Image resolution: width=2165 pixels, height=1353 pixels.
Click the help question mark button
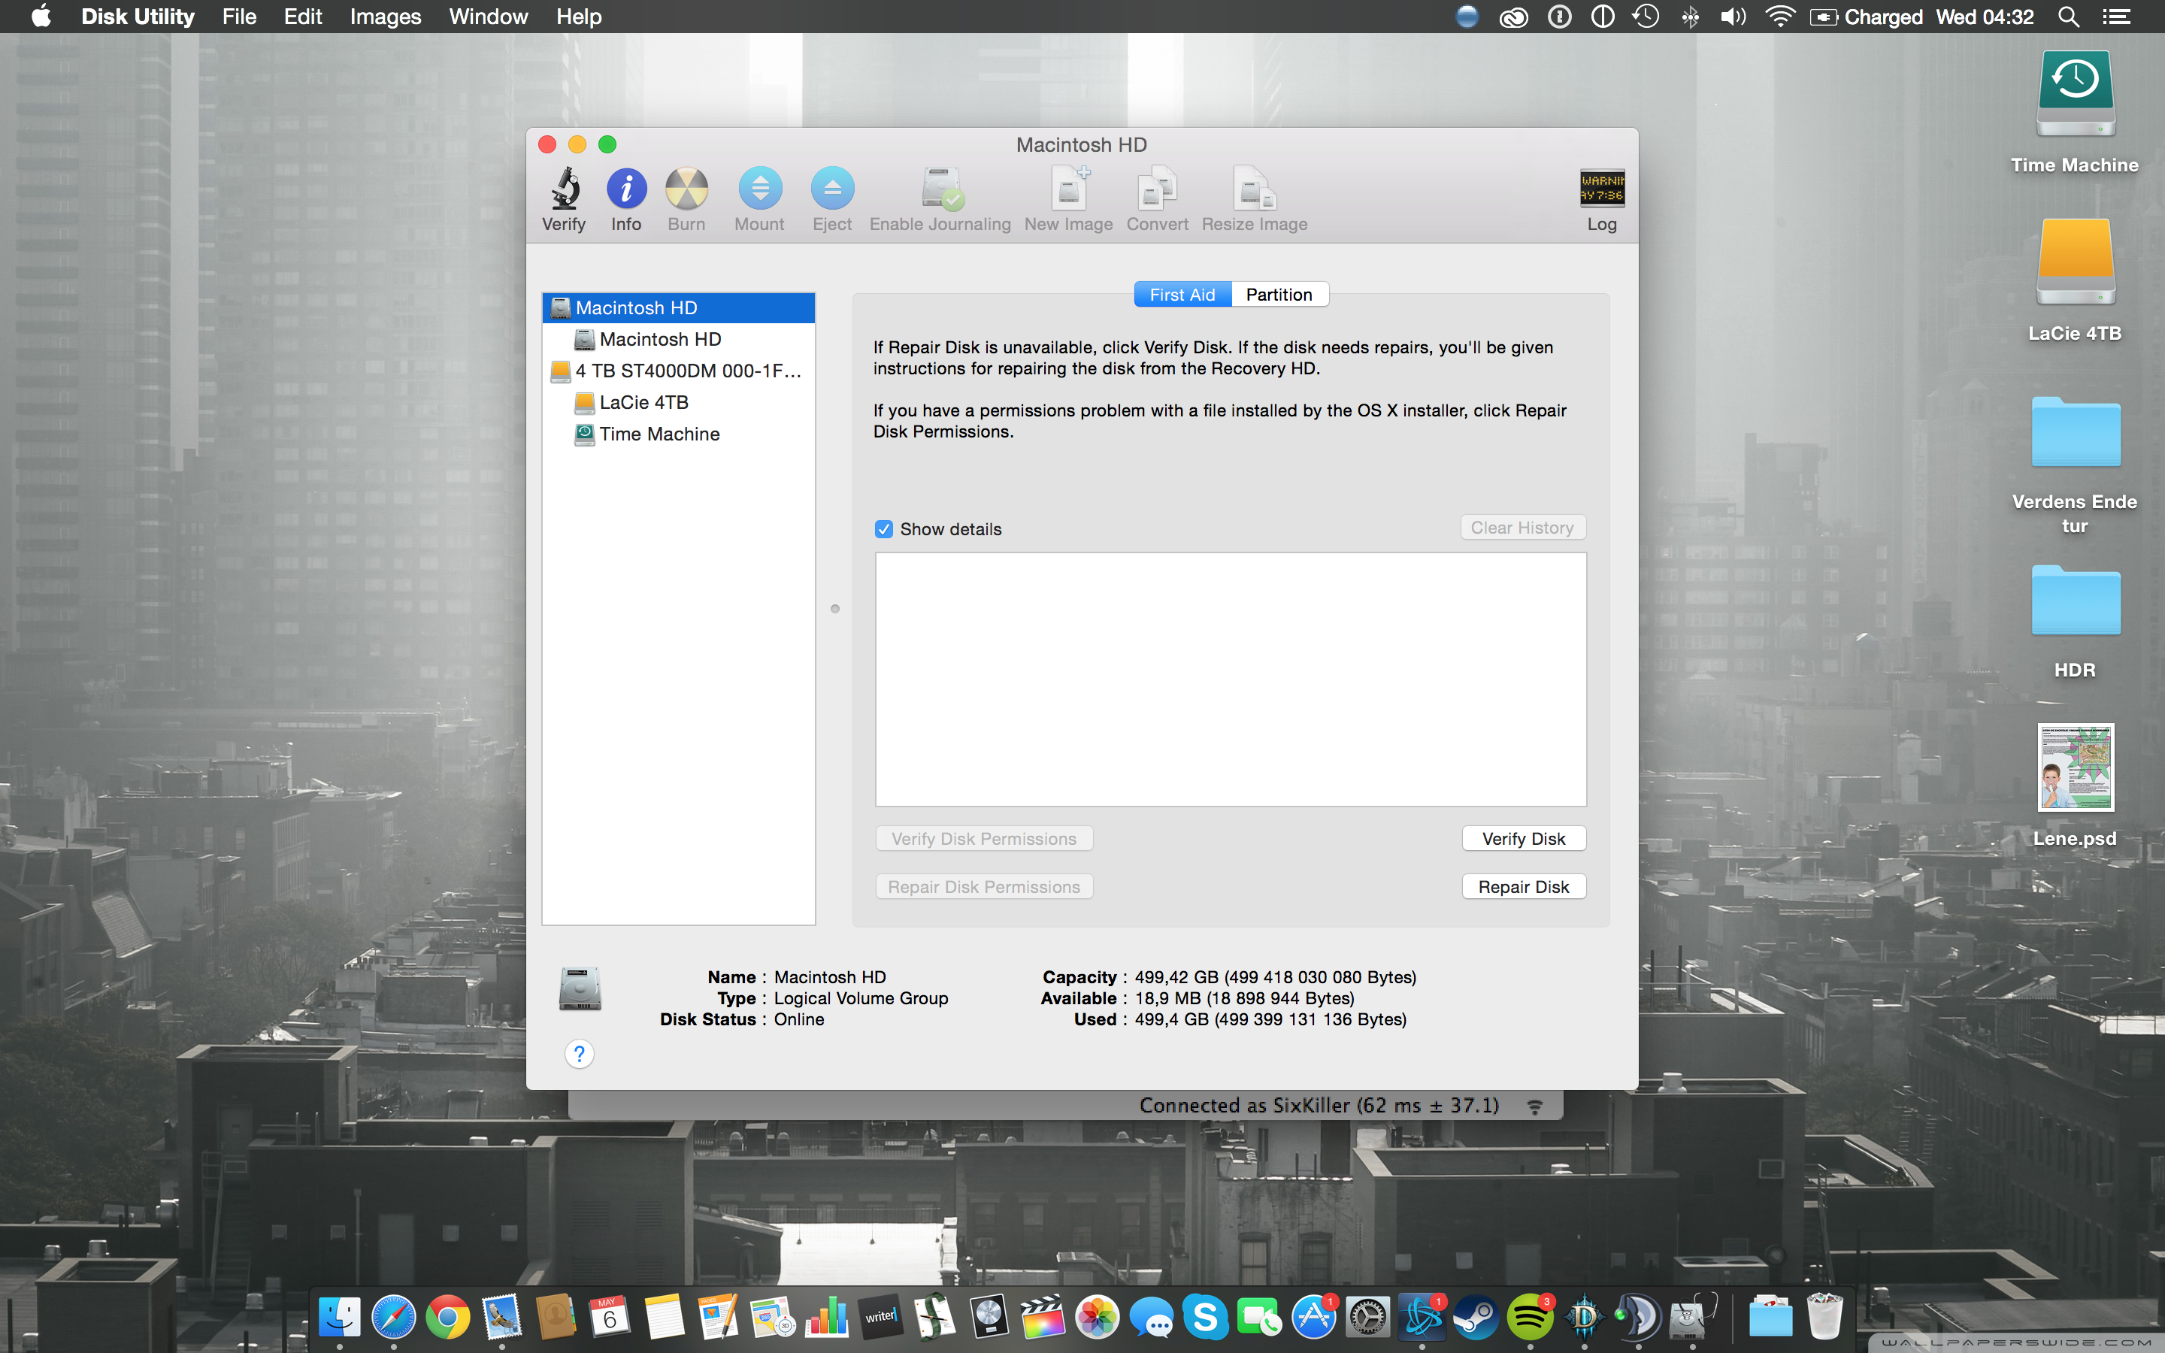pyautogui.click(x=580, y=1054)
